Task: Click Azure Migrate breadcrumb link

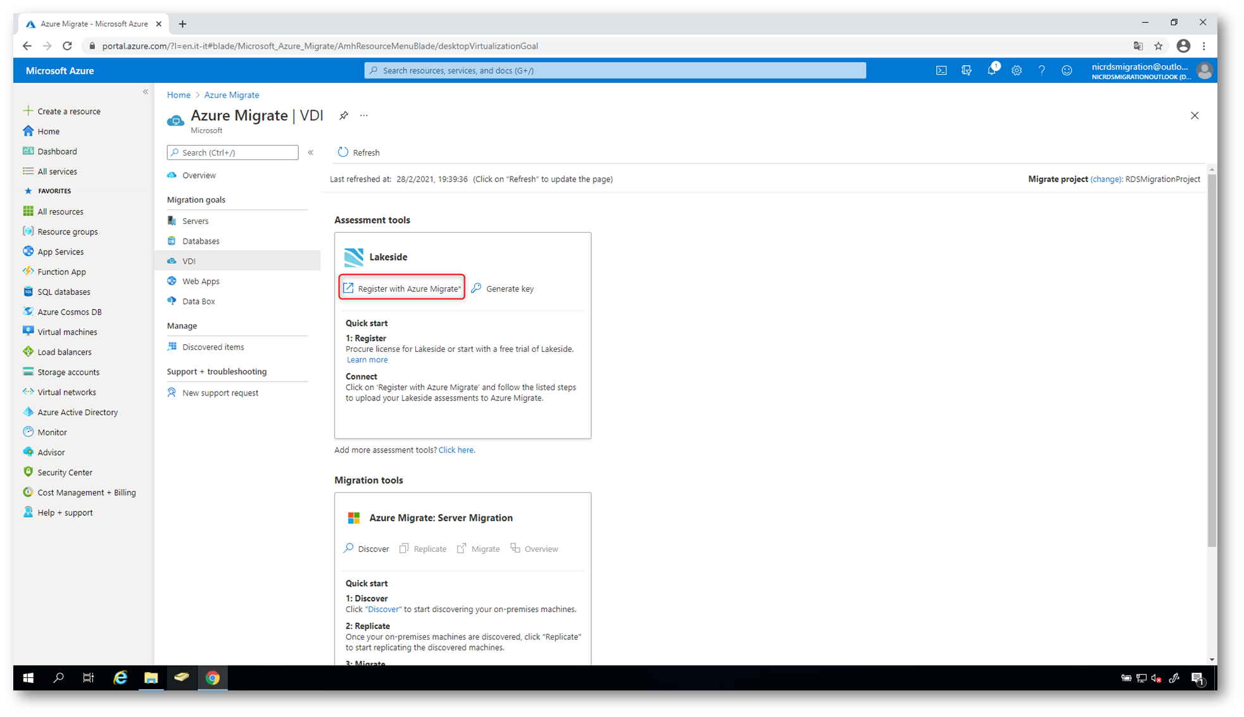Action: [x=232, y=95]
